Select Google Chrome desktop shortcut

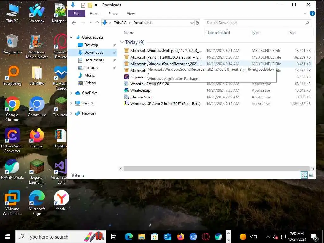[12, 109]
